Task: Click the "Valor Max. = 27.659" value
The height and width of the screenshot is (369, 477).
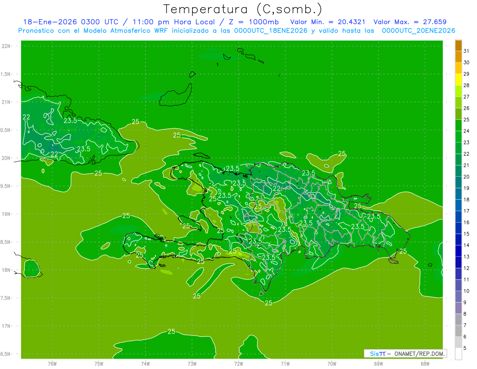Action: pos(410,22)
